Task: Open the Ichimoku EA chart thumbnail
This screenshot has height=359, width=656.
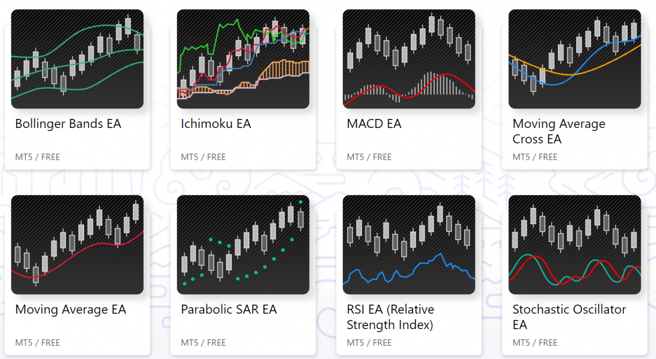Action: coord(243,59)
